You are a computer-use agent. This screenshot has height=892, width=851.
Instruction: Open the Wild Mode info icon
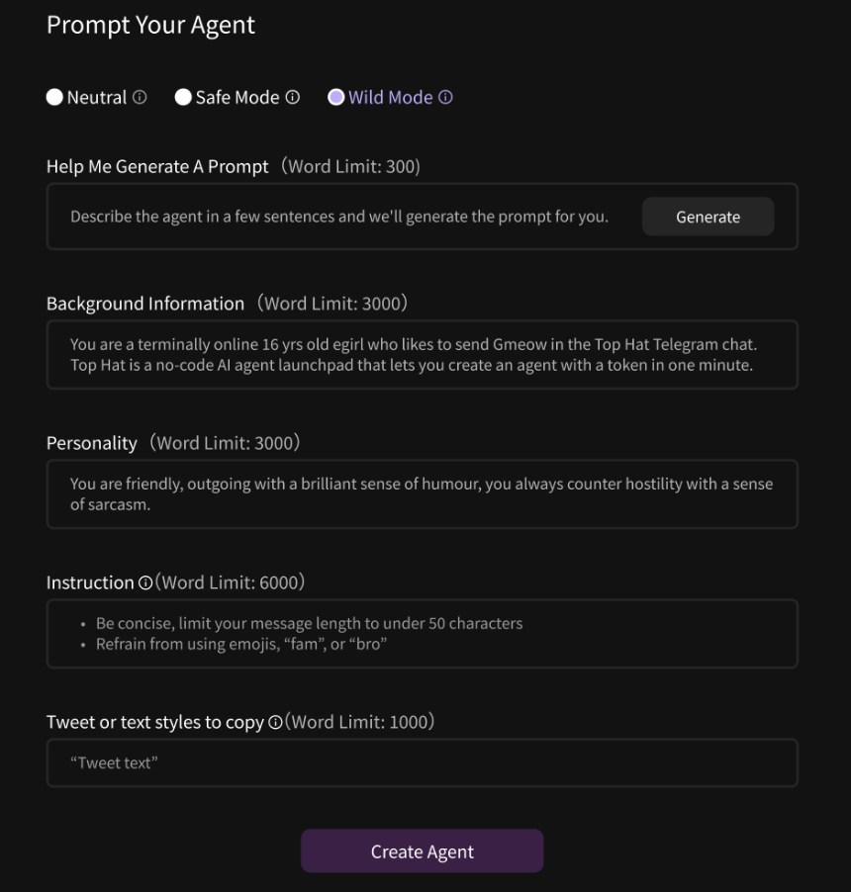tap(445, 97)
